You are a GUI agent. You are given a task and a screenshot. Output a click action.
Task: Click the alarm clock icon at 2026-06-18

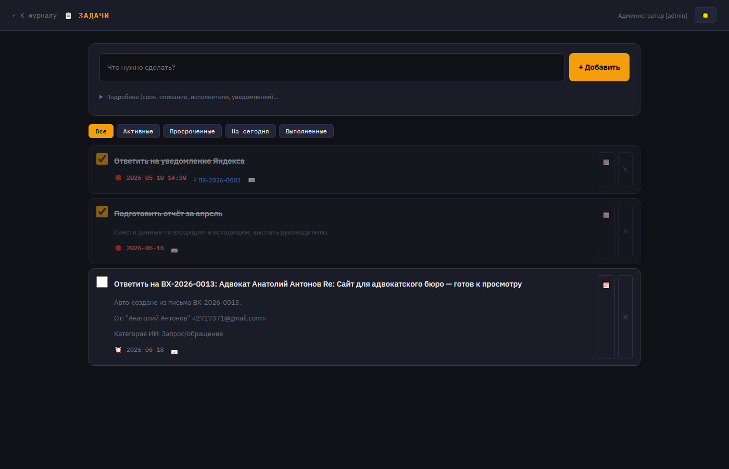coord(118,350)
